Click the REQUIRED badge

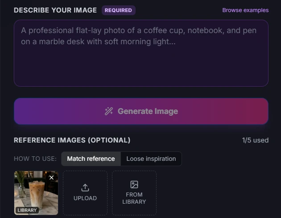[119, 10]
